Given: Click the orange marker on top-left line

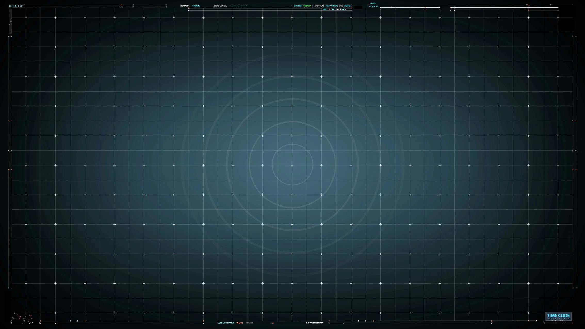Looking at the screenshot, I should point(120,5).
